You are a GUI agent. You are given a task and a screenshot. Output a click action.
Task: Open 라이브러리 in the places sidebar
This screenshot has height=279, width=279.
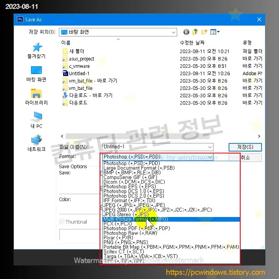(36, 97)
